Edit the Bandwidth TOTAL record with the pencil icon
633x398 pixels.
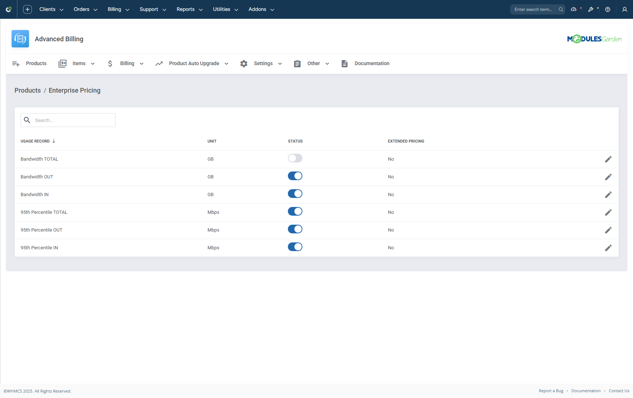click(608, 159)
